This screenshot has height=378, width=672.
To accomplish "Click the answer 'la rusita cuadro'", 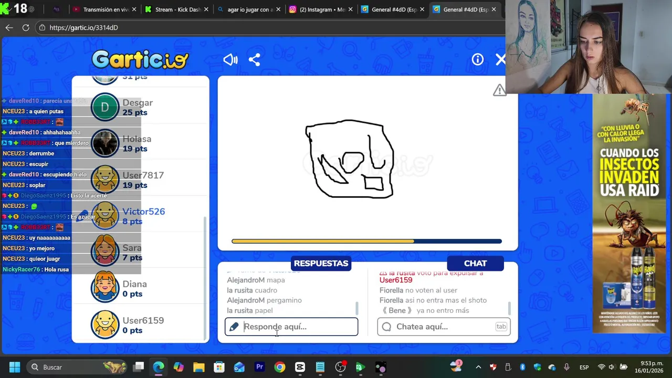I will point(252,290).
